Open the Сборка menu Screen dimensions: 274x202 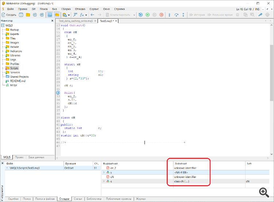click(66, 8)
